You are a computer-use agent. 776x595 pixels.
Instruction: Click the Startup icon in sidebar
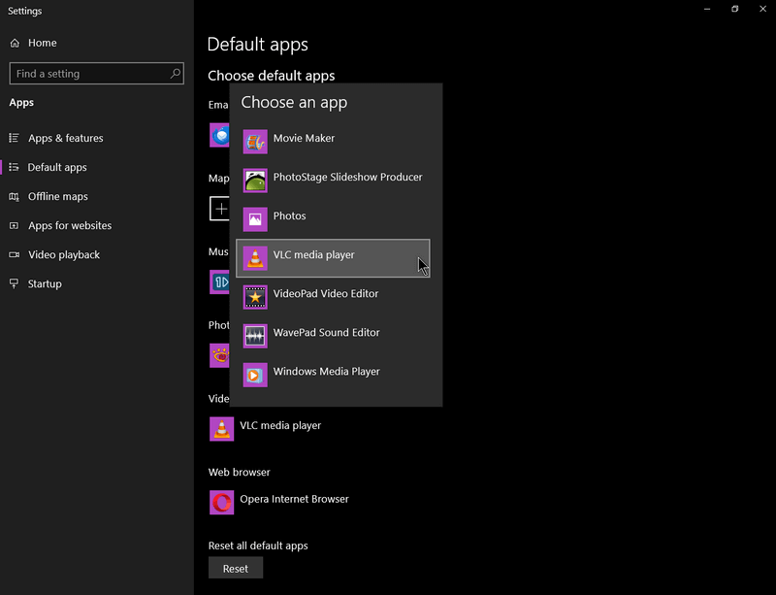(15, 283)
